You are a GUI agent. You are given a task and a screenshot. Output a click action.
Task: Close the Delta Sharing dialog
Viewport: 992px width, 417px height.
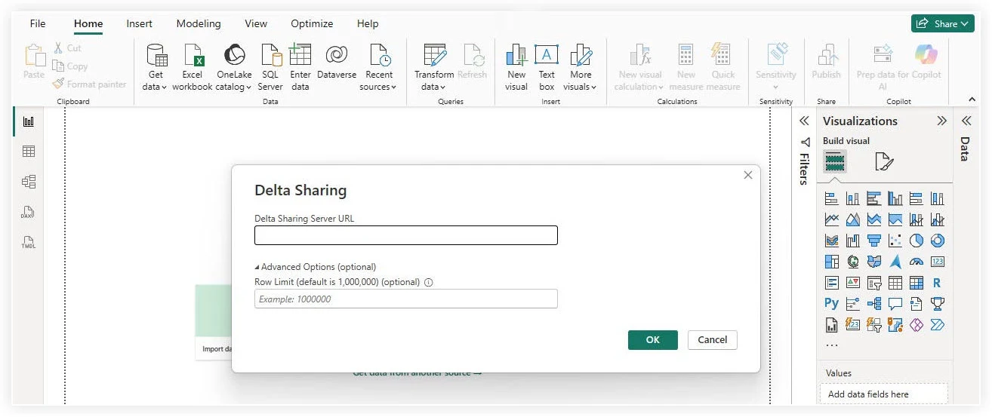[x=748, y=175]
